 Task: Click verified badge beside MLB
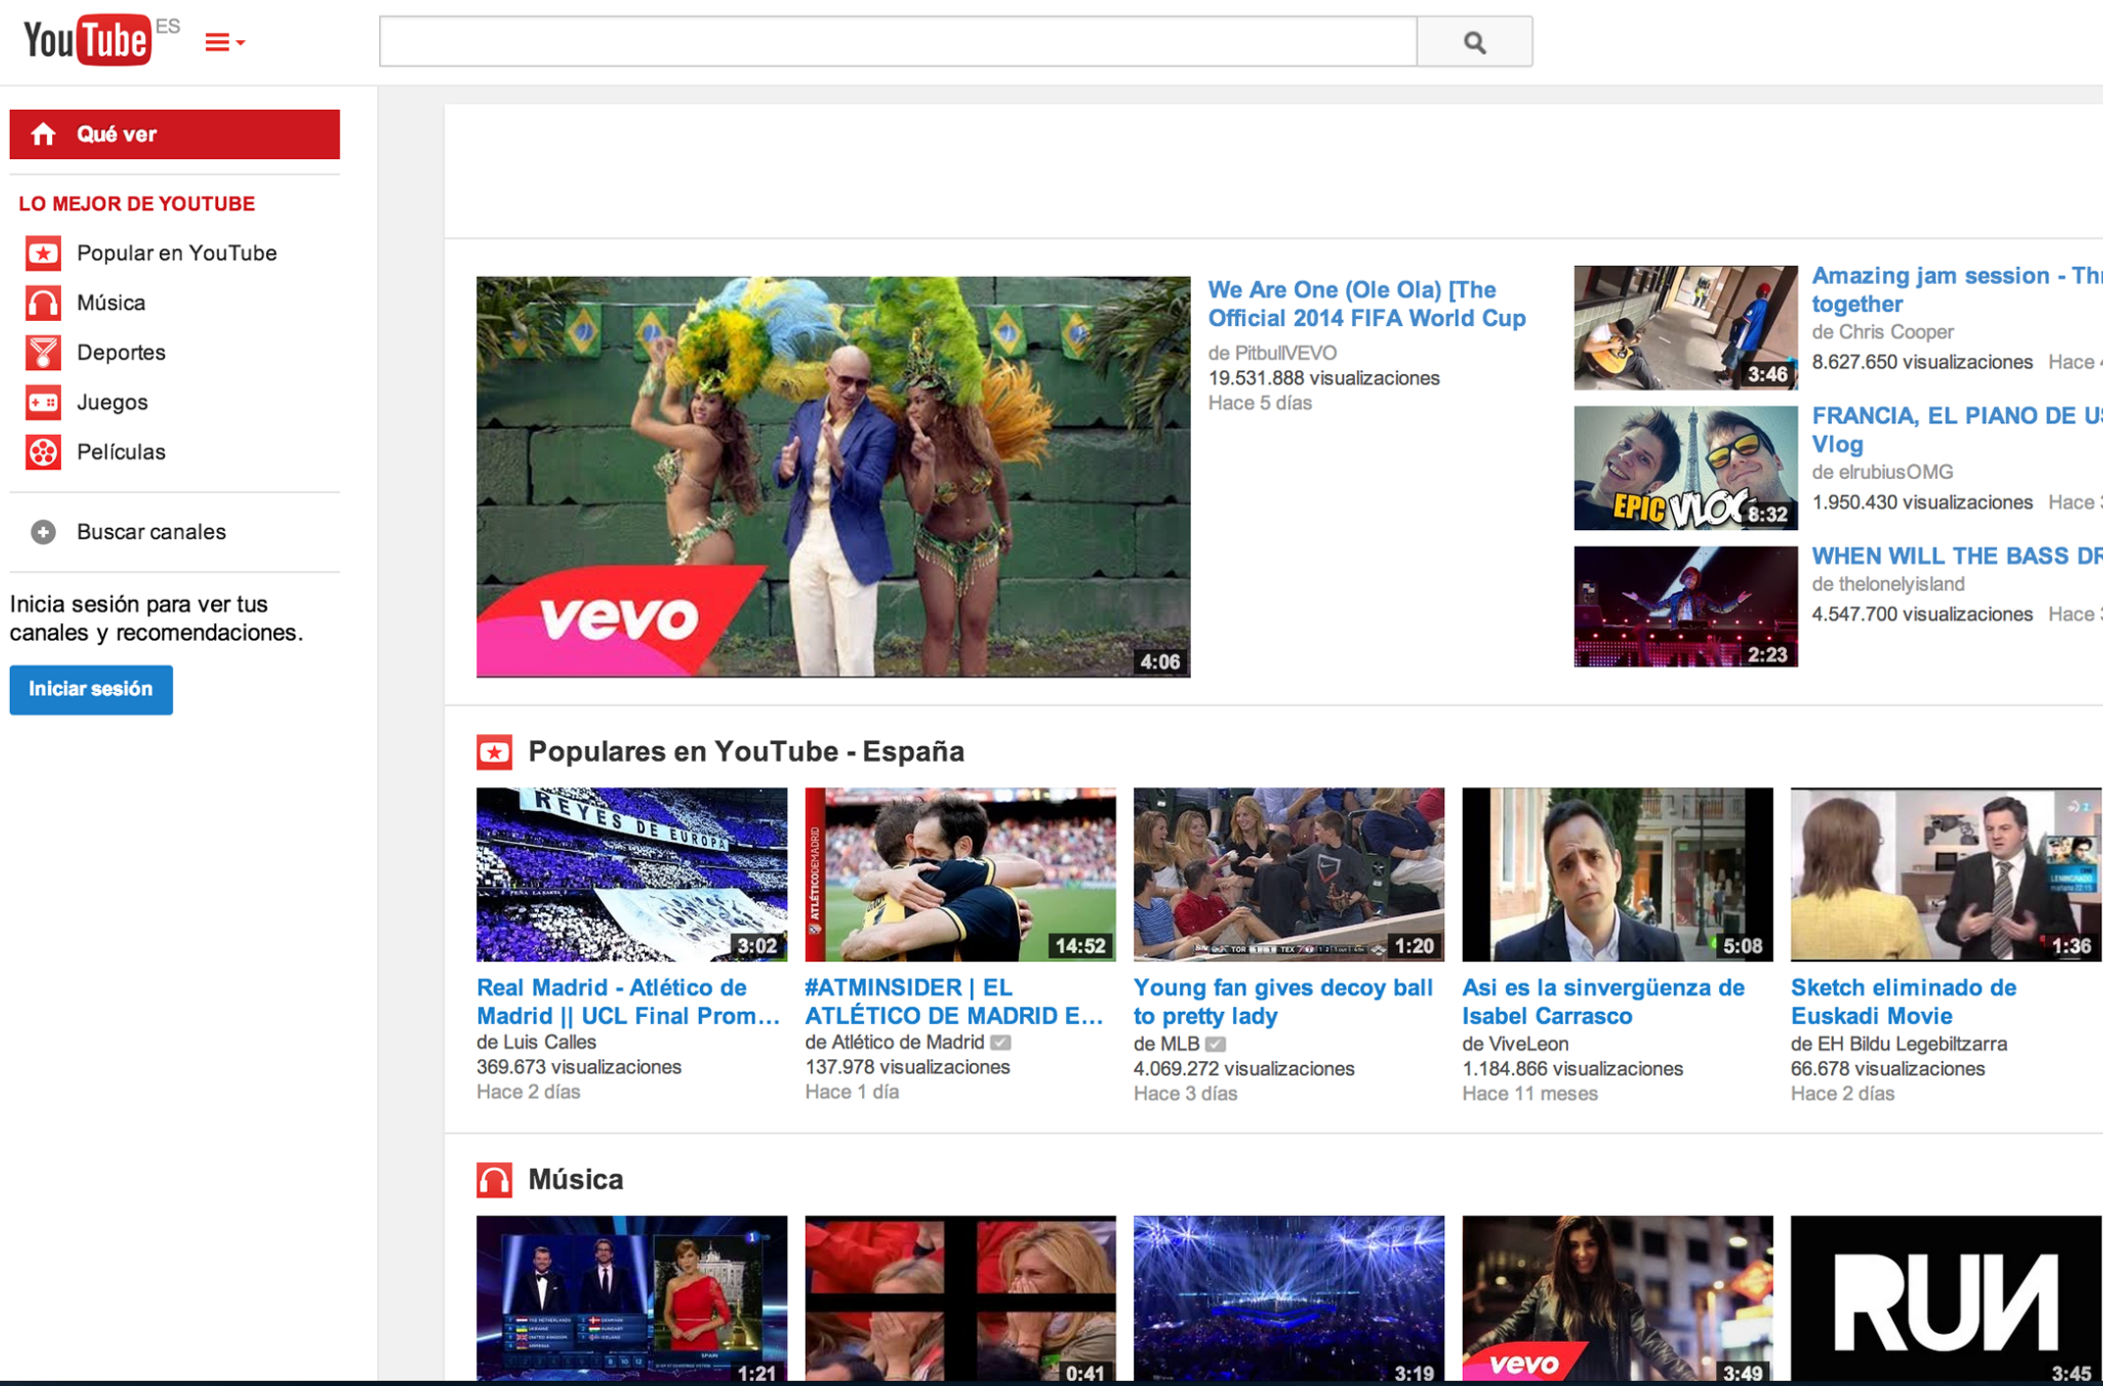pos(1215,1044)
